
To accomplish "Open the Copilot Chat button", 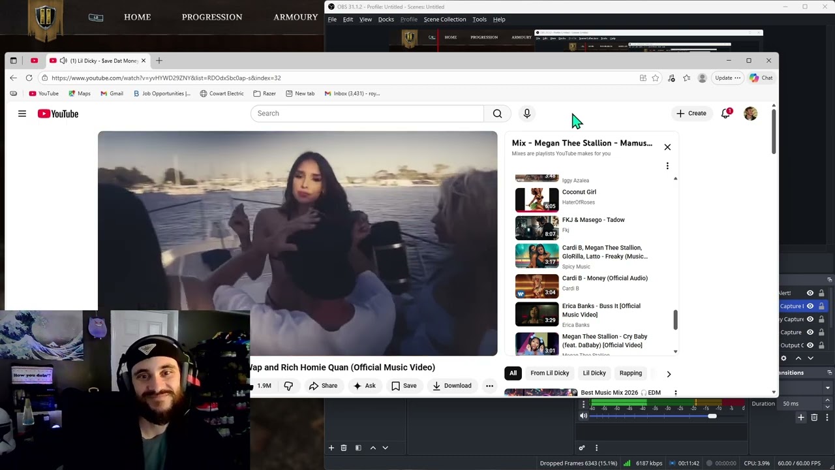I will click(x=761, y=78).
